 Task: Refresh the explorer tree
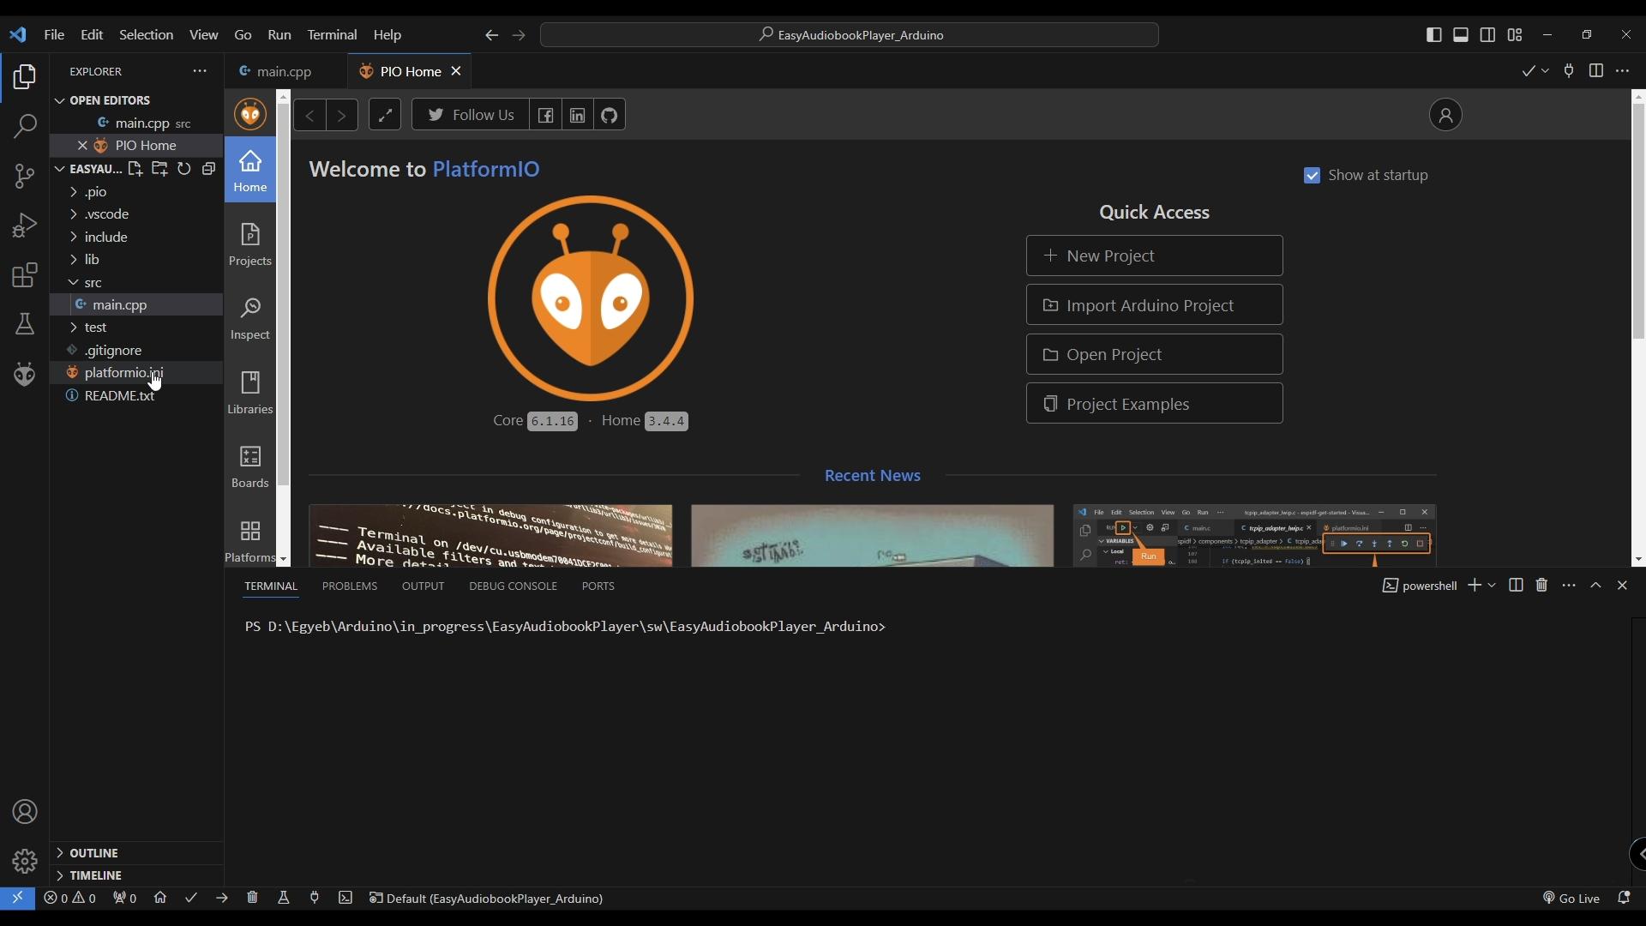(184, 169)
